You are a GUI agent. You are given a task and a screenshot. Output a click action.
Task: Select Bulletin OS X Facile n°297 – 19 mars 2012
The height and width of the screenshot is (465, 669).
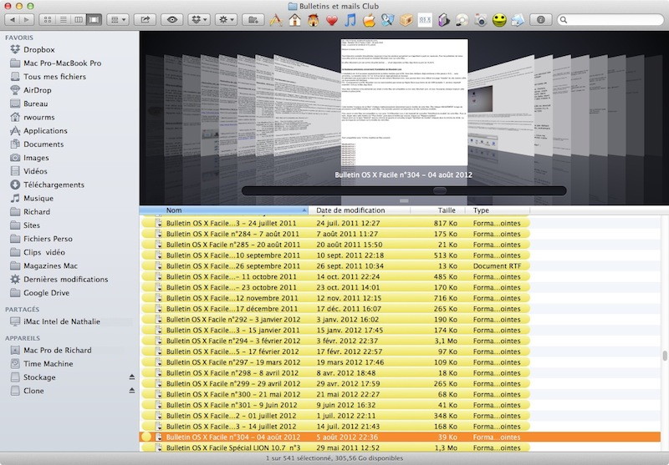[335, 362]
